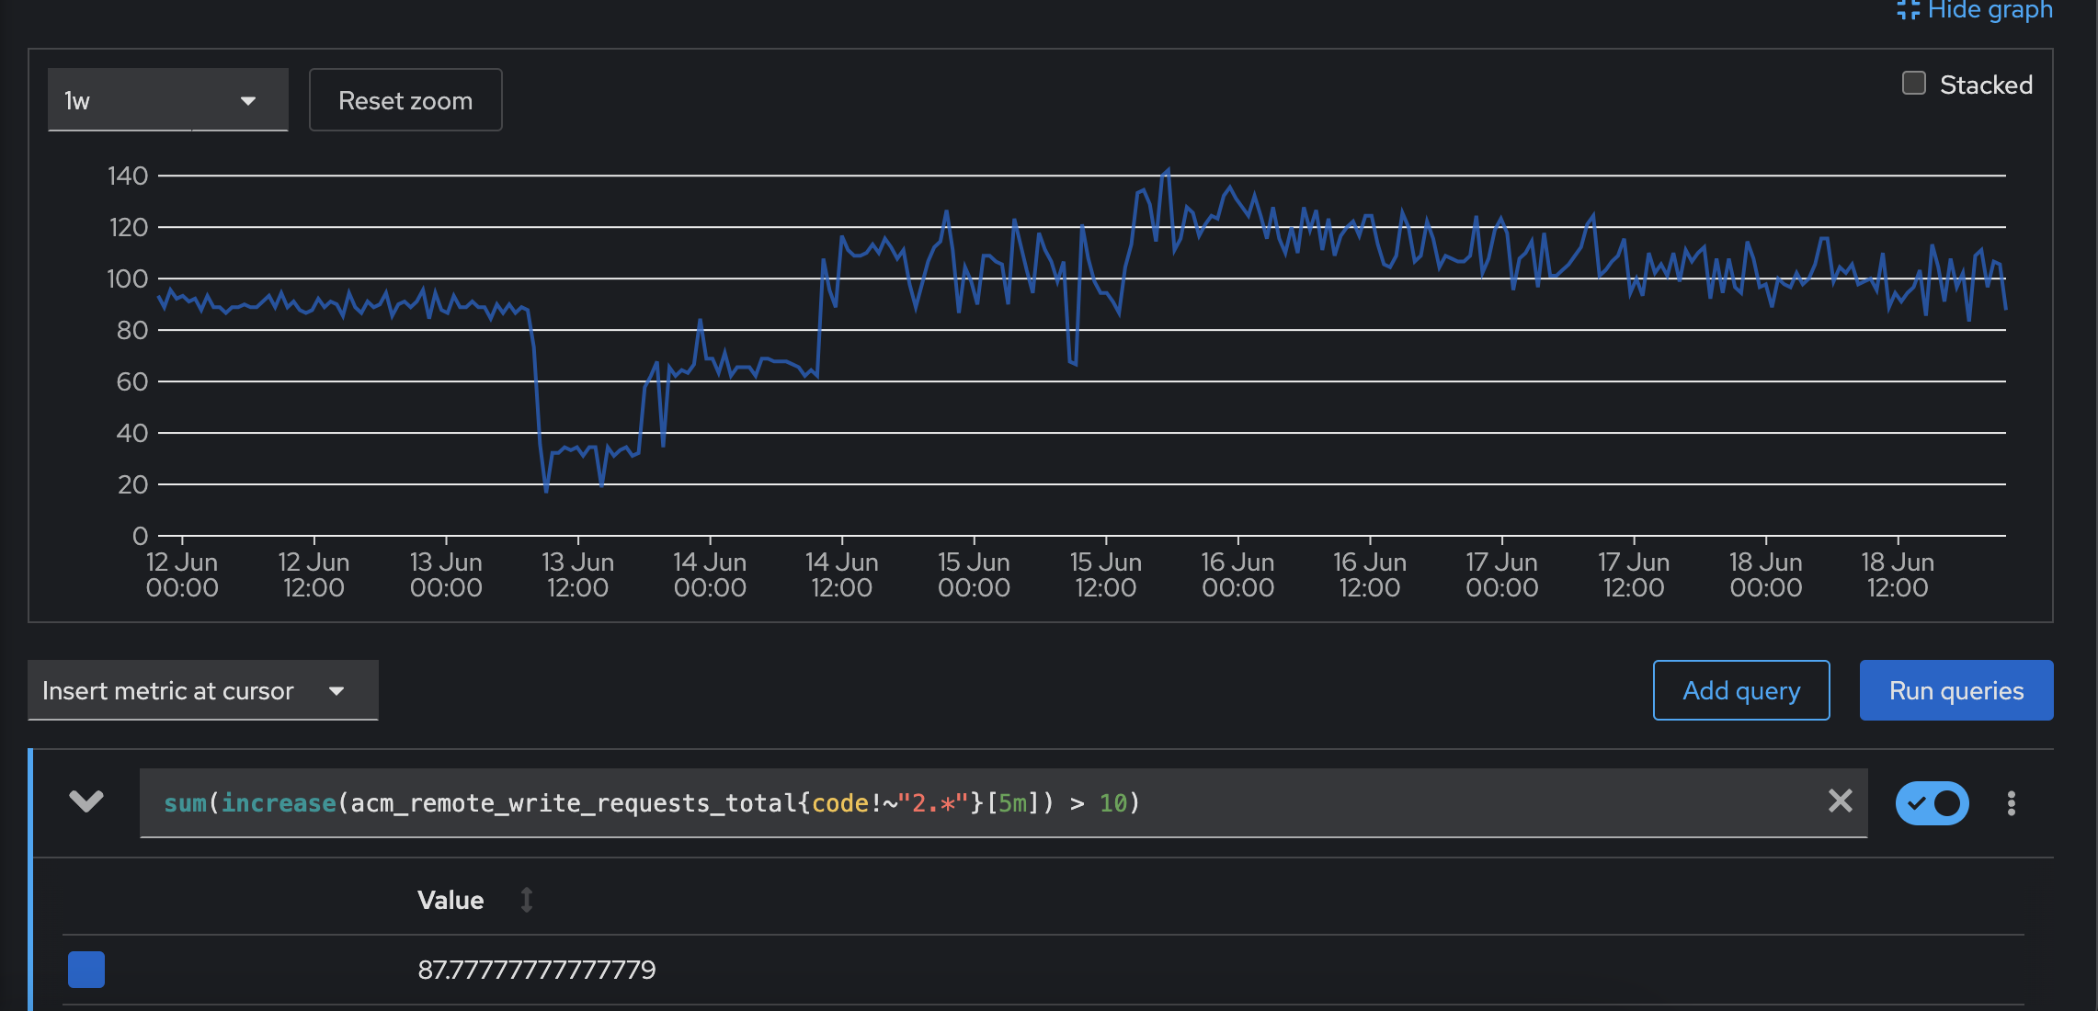Image resolution: width=2098 pixels, height=1011 pixels.
Task: Click the Hide graph compress icon
Action: click(x=1909, y=10)
